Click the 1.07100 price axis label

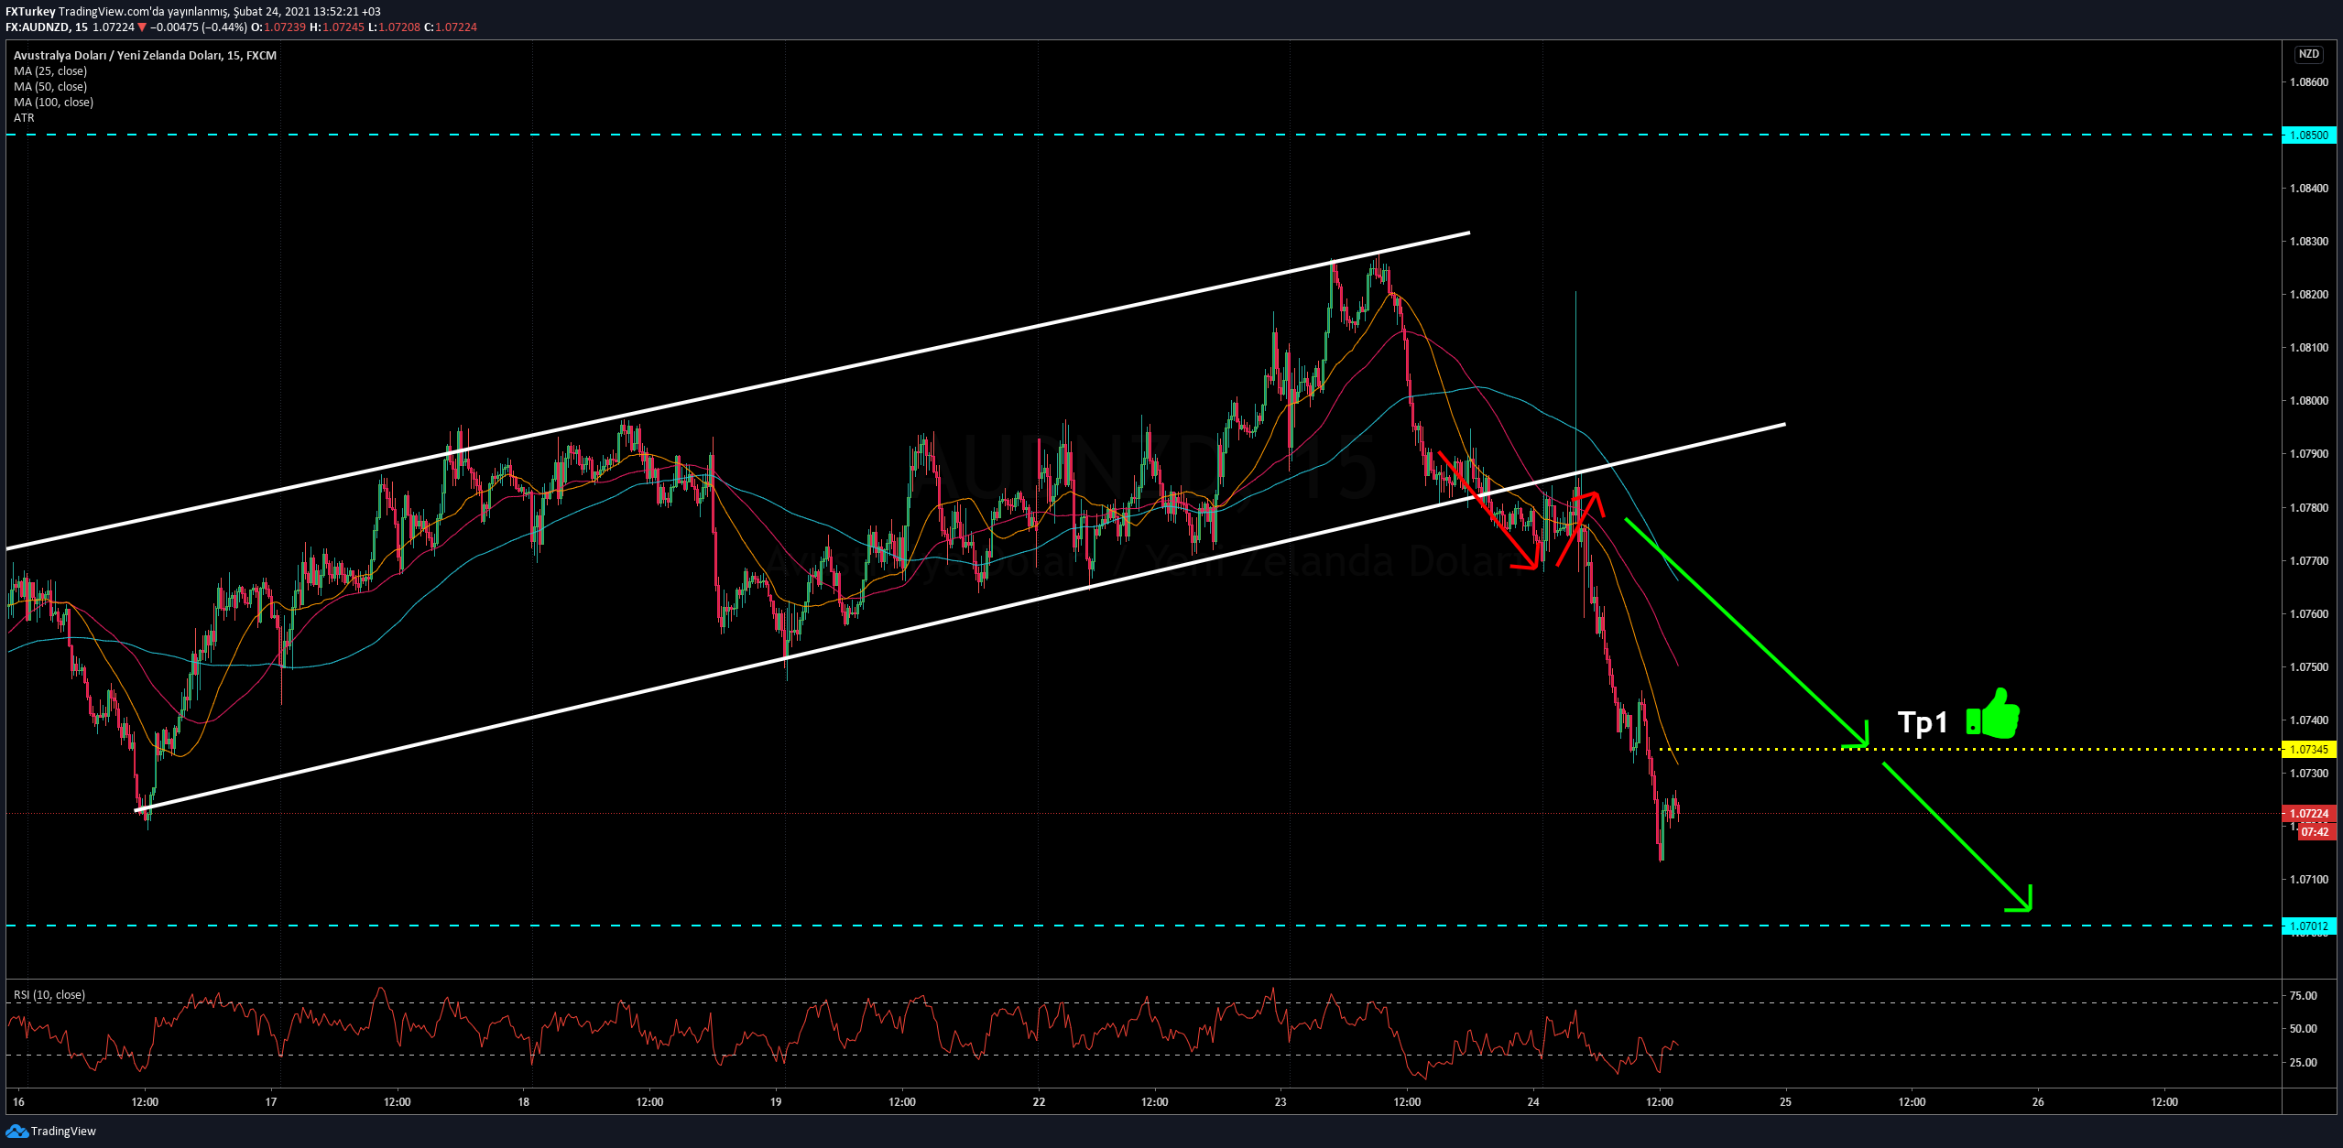2308,879
